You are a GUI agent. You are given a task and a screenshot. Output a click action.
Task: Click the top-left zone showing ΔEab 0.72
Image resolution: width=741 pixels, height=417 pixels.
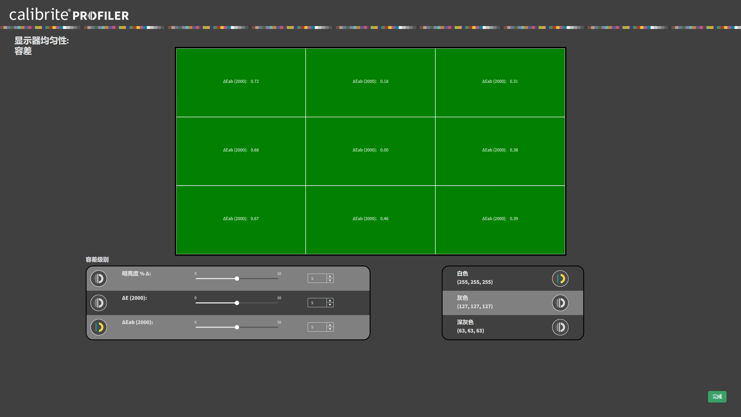pos(241,83)
